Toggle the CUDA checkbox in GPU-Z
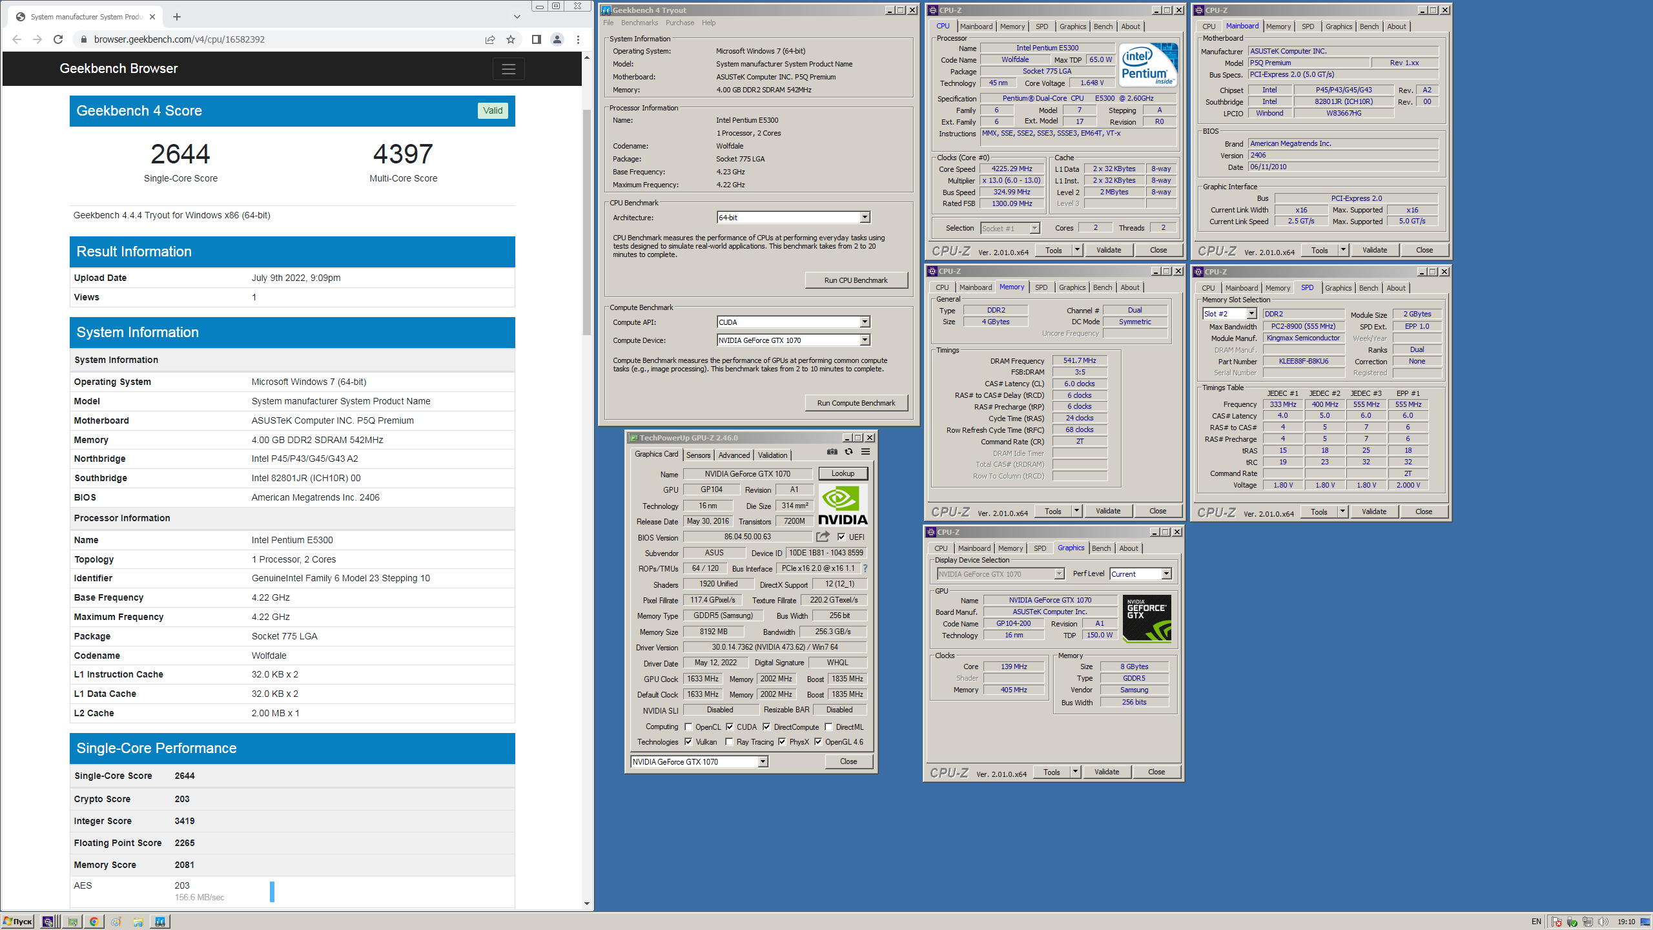This screenshot has width=1653, height=930. tap(730, 727)
